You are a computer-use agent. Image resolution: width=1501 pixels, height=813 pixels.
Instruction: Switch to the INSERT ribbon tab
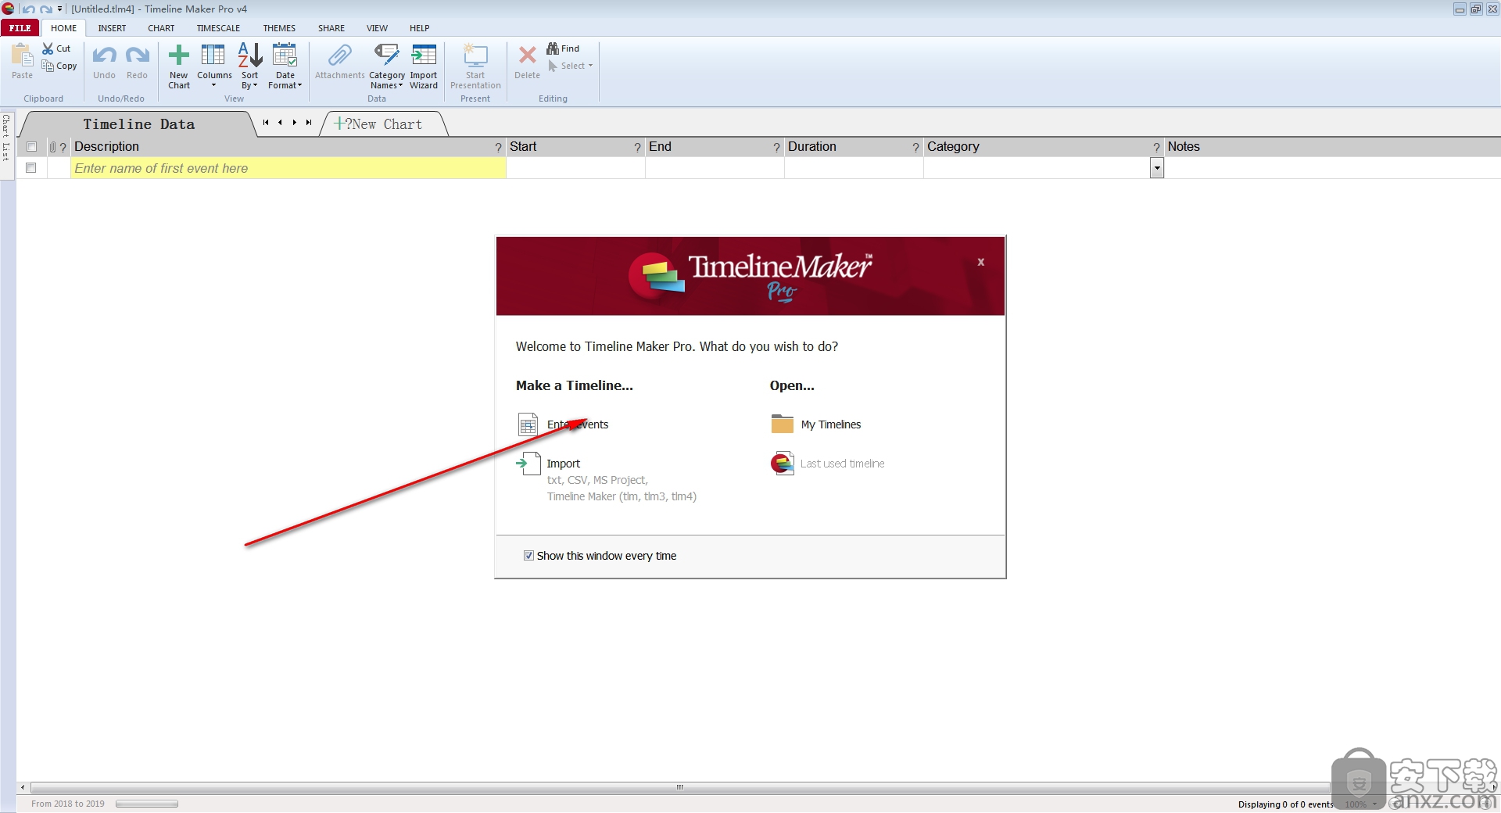point(112,28)
